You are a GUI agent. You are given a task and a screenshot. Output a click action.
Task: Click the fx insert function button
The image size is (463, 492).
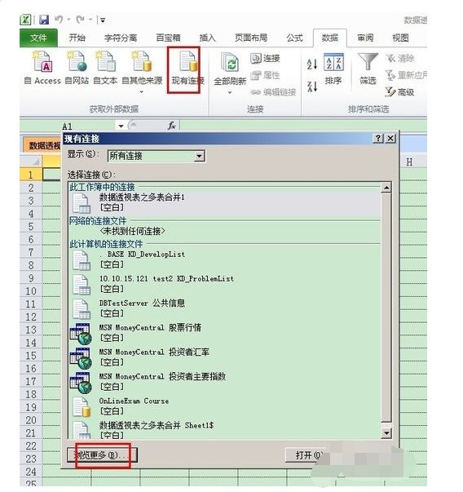171,126
